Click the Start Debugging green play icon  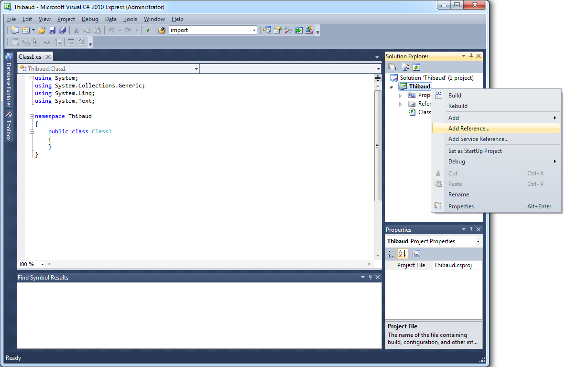point(148,30)
